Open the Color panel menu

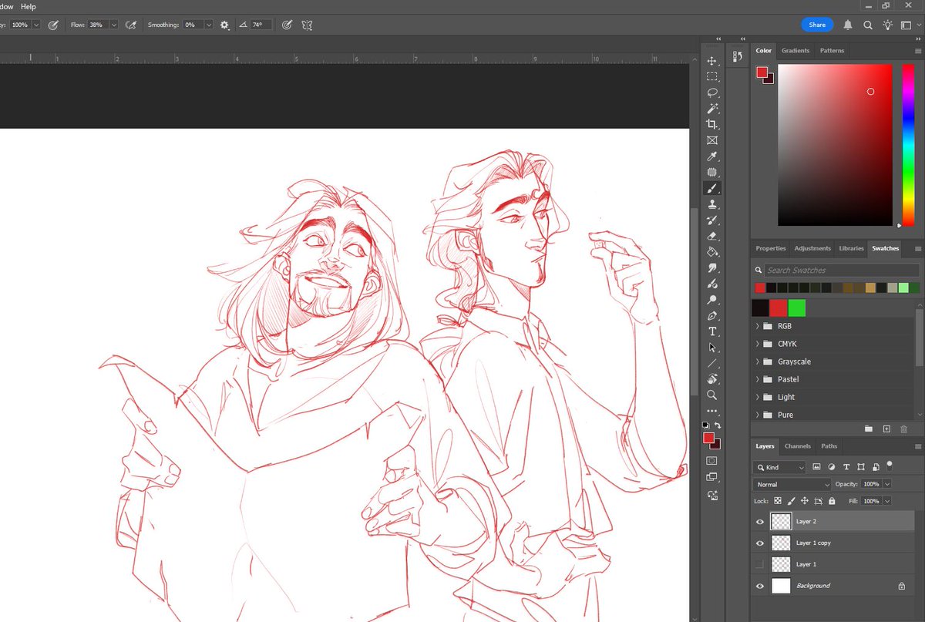(x=917, y=51)
